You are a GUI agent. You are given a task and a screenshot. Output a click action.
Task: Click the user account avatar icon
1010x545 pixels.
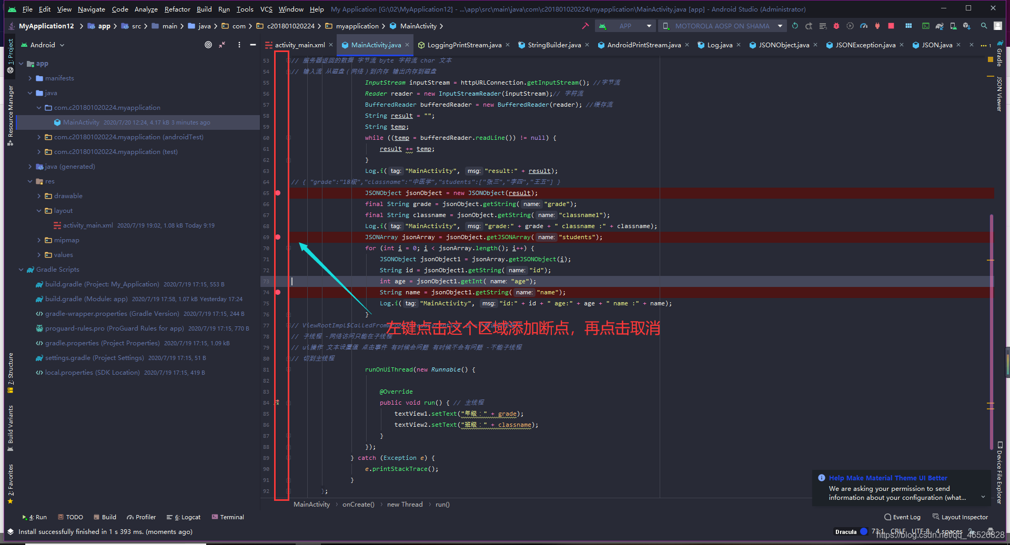pyautogui.click(x=998, y=26)
